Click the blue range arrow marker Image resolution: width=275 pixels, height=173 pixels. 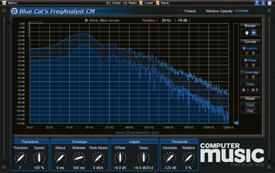point(236,123)
